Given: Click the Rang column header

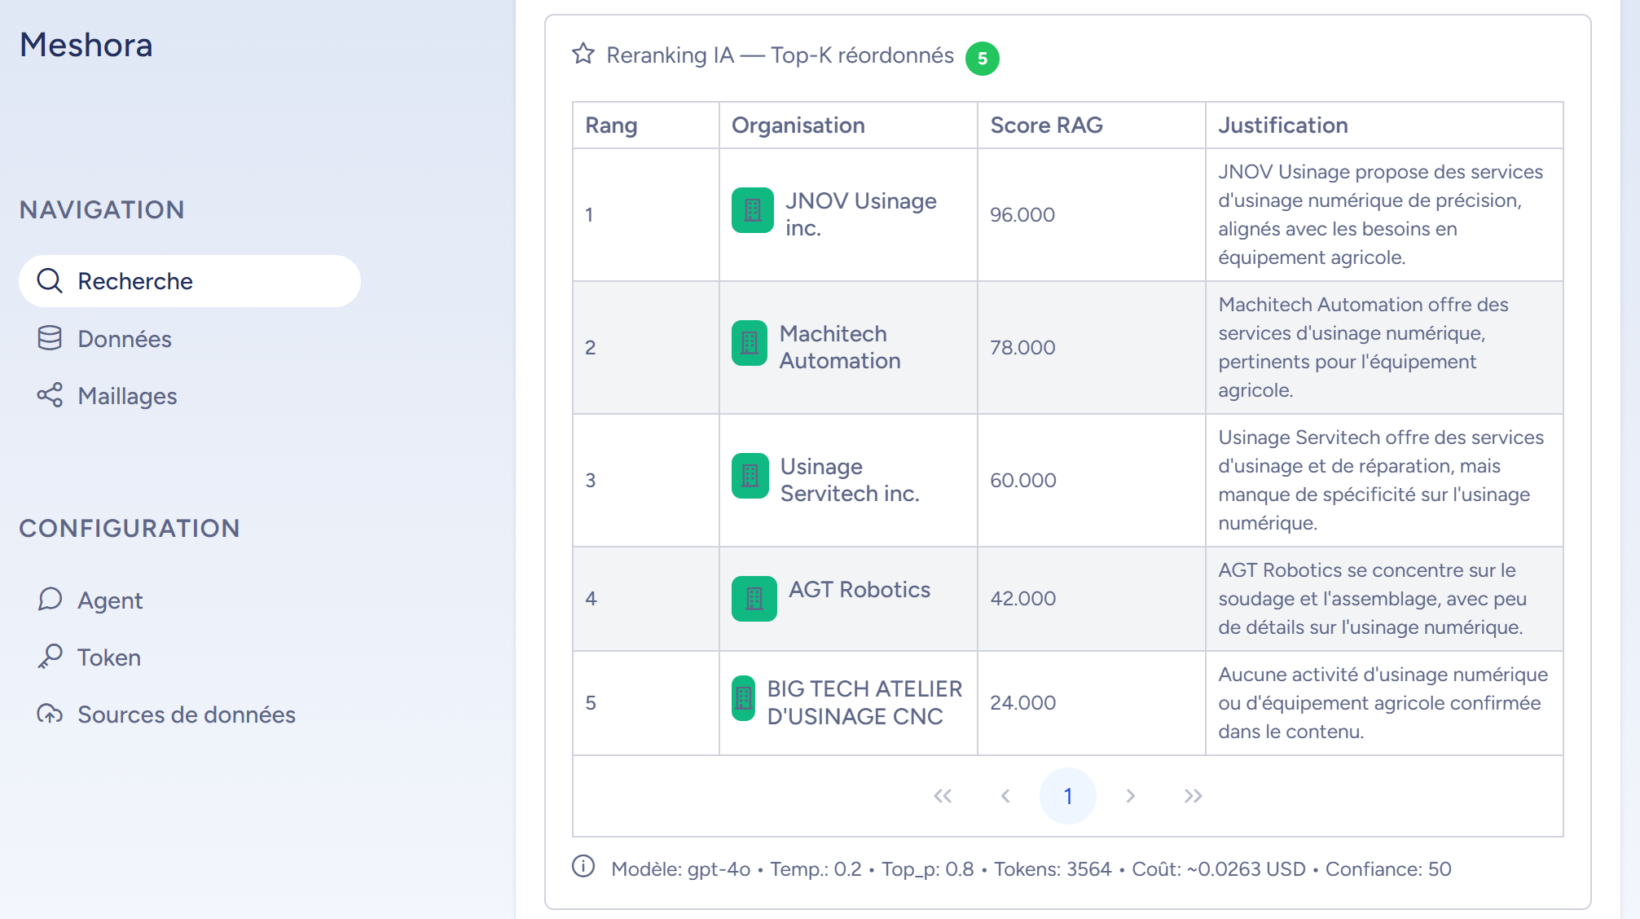Looking at the screenshot, I should tap(646, 125).
